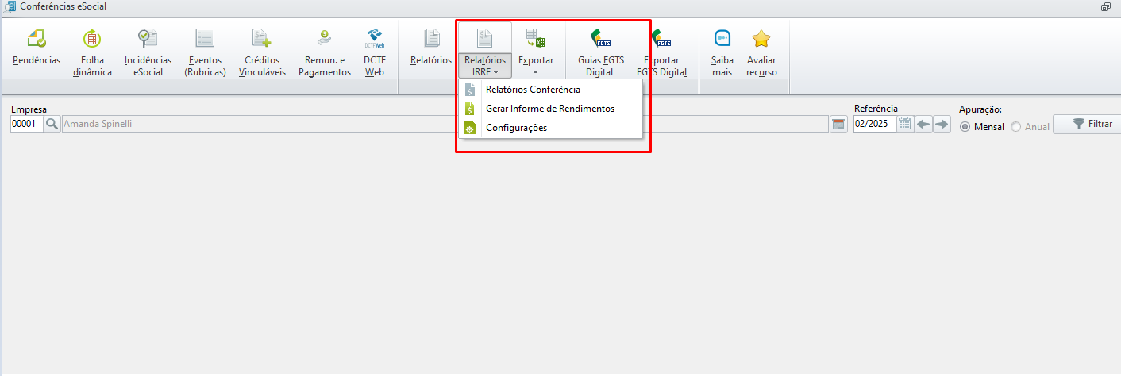
Task: Click Exportar FGTS Digital
Action: (661, 52)
